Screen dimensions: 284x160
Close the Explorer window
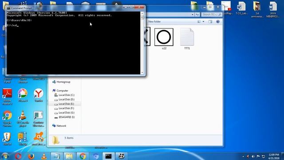218,7
